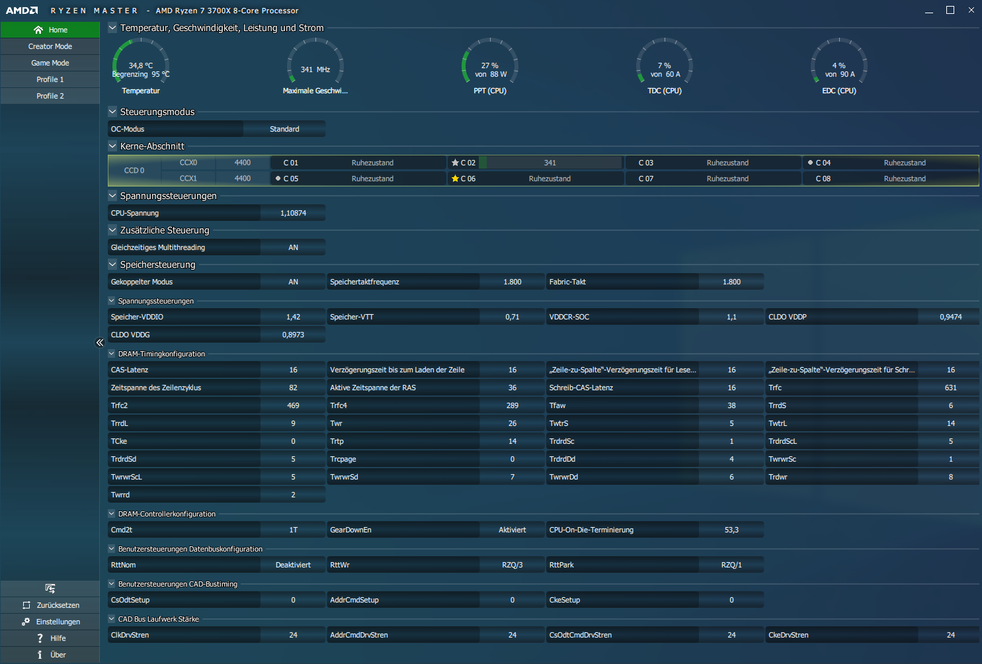Click CPU-On-Die-Terminierung value 53,3
Viewport: 982px width, 664px height.
[731, 530]
